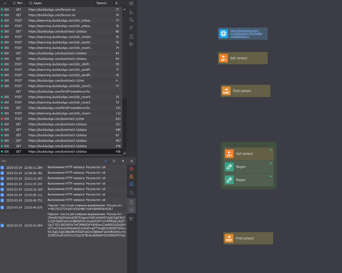342x273 pixels.
Task: Open the log panel help question mark
Action: tap(105, 161)
